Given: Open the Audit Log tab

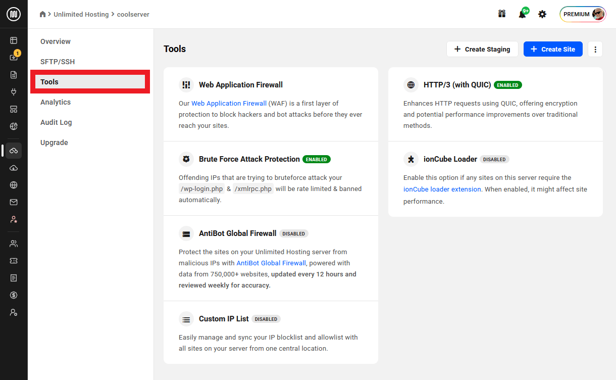Looking at the screenshot, I should (x=56, y=122).
